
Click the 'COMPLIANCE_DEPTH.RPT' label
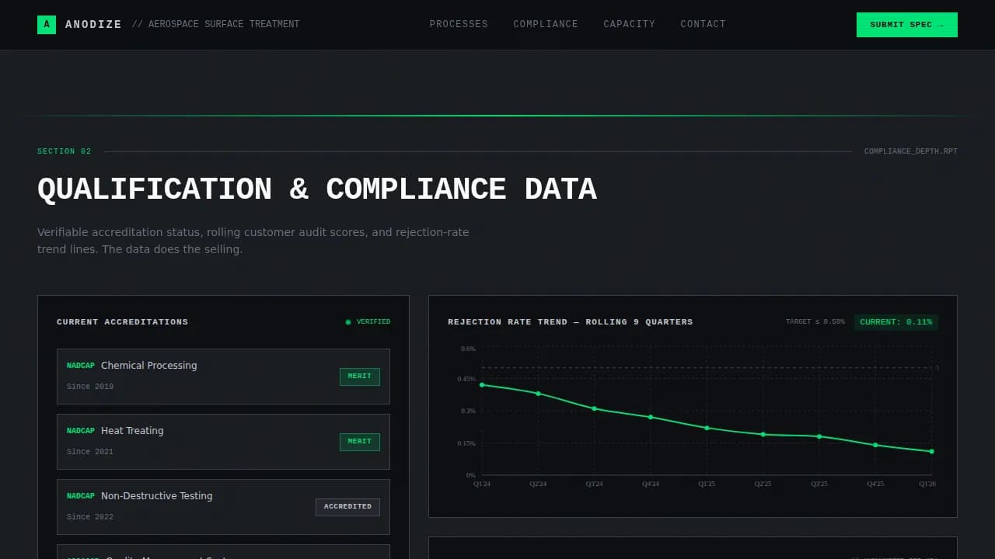pyautogui.click(x=911, y=151)
